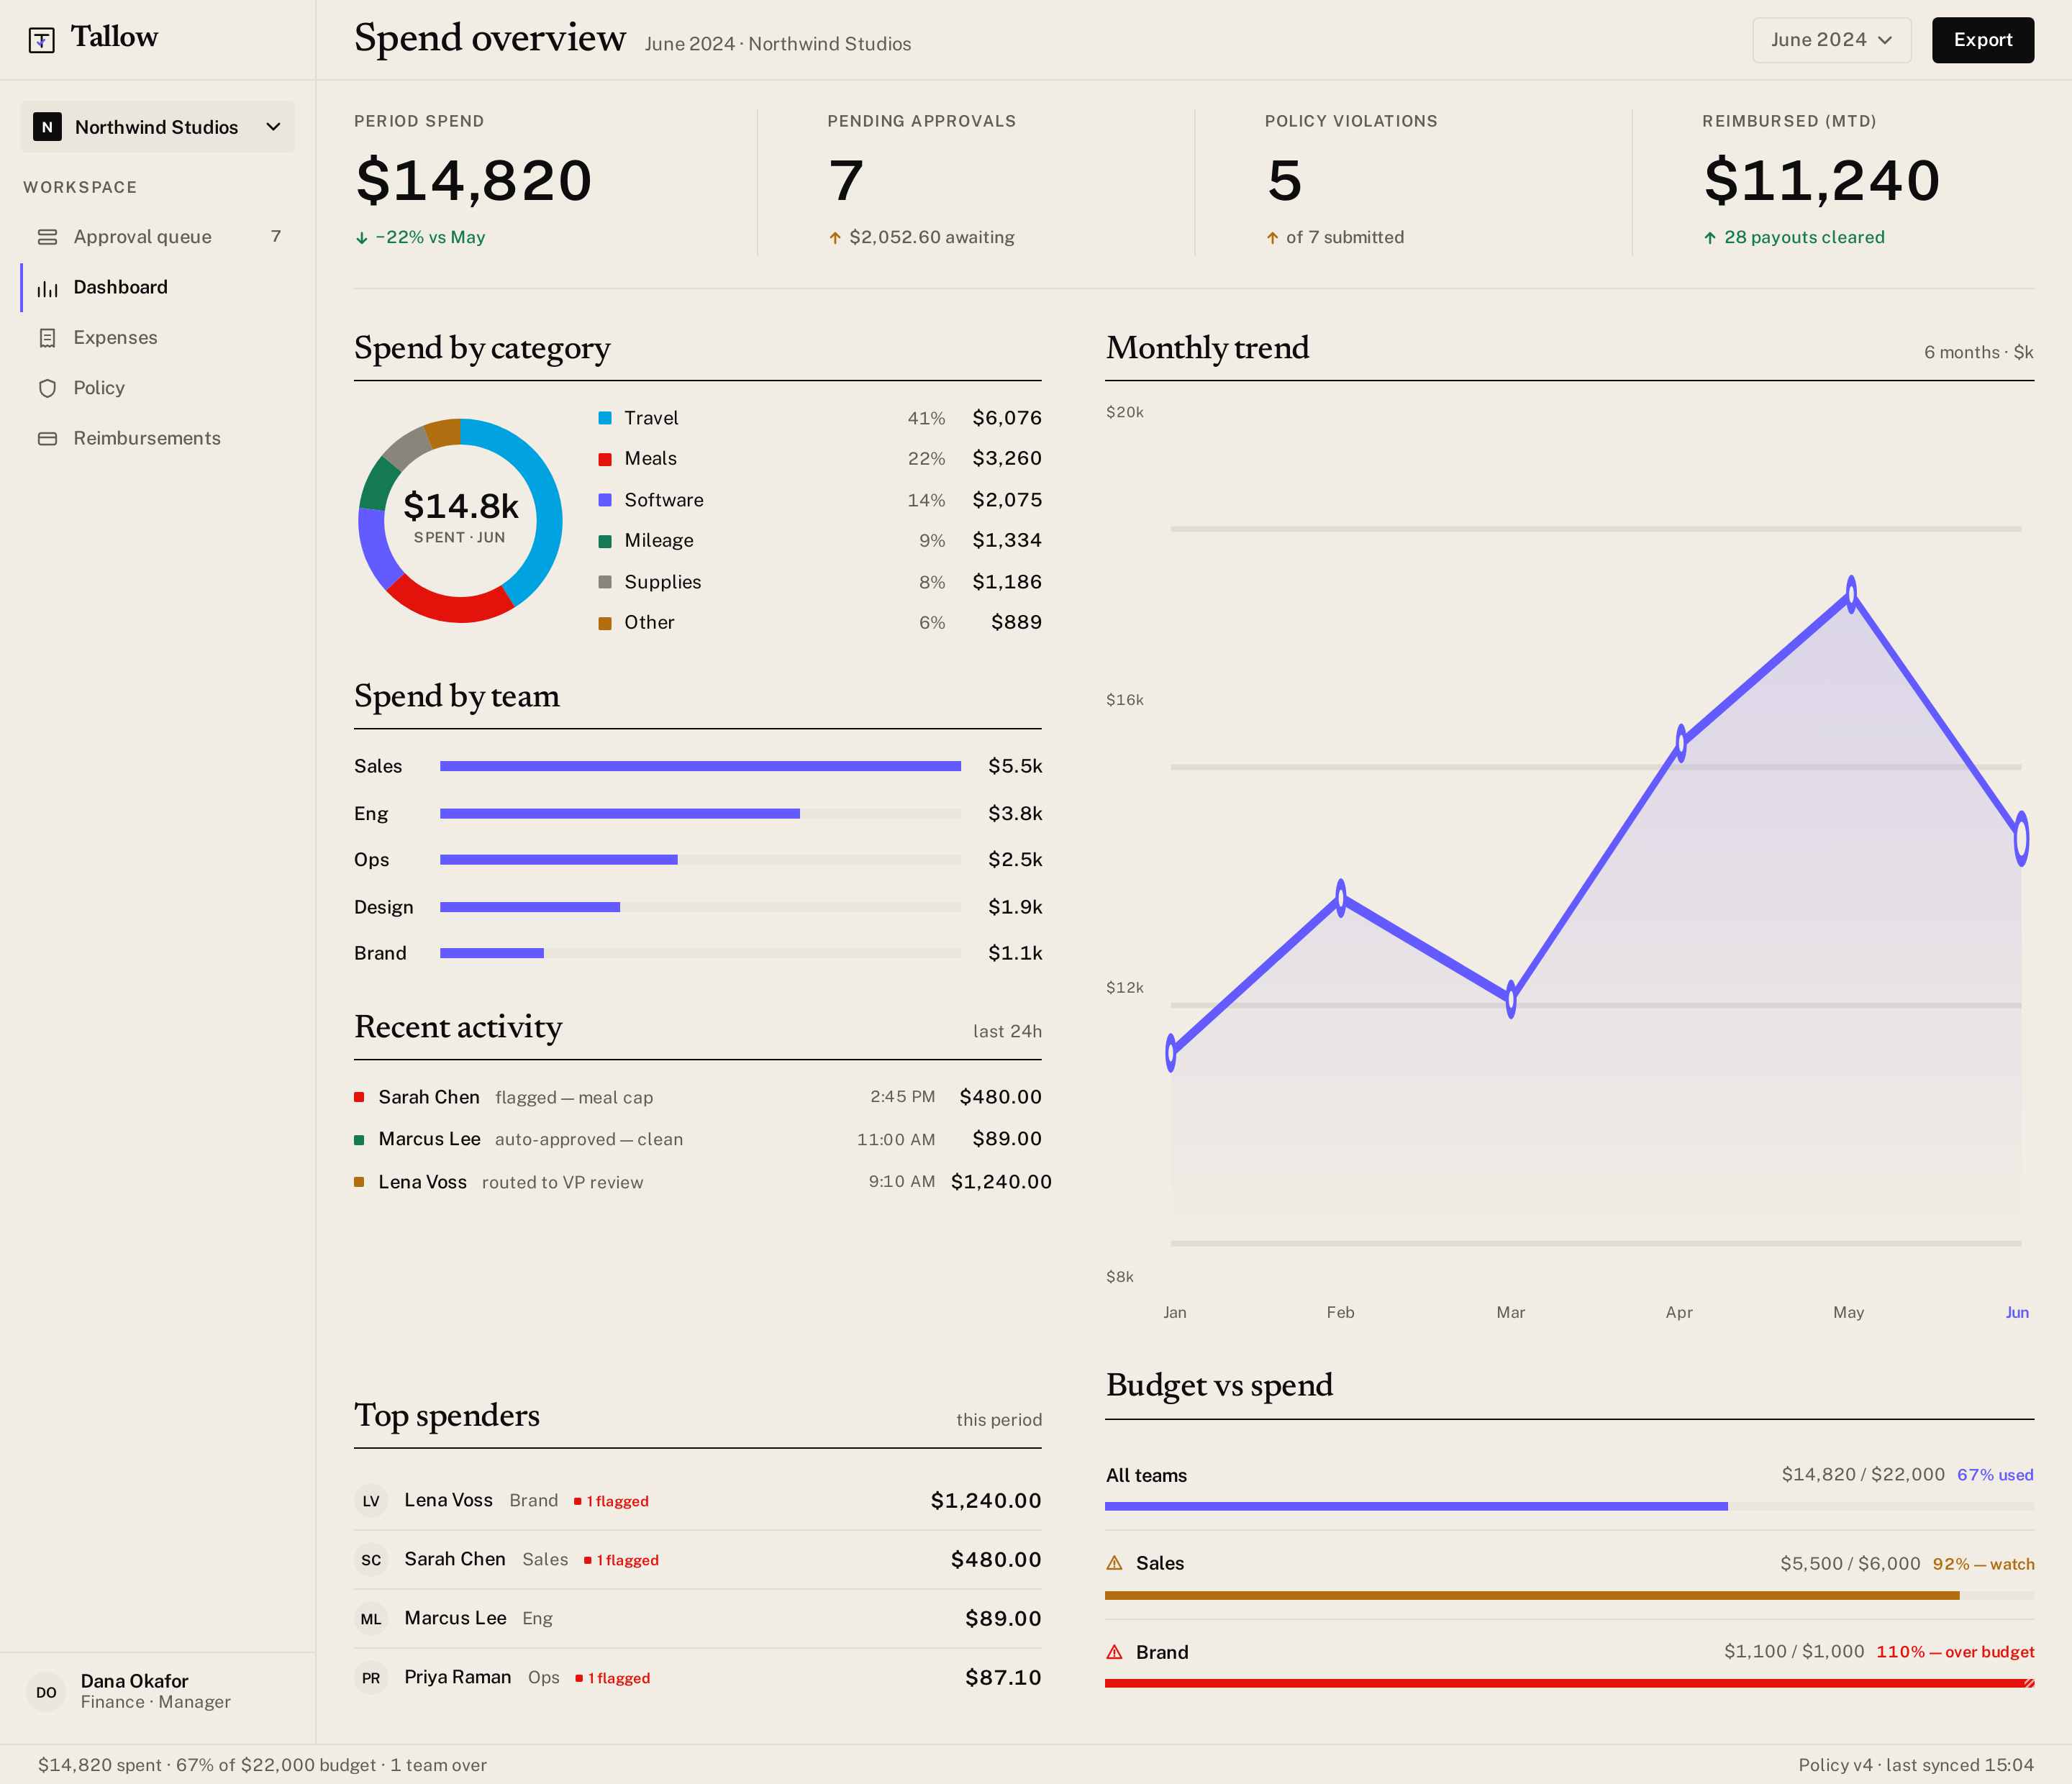Open Sarah Chen flagged meal cap activity
The image size is (2072, 1784).
[698, 1097]
